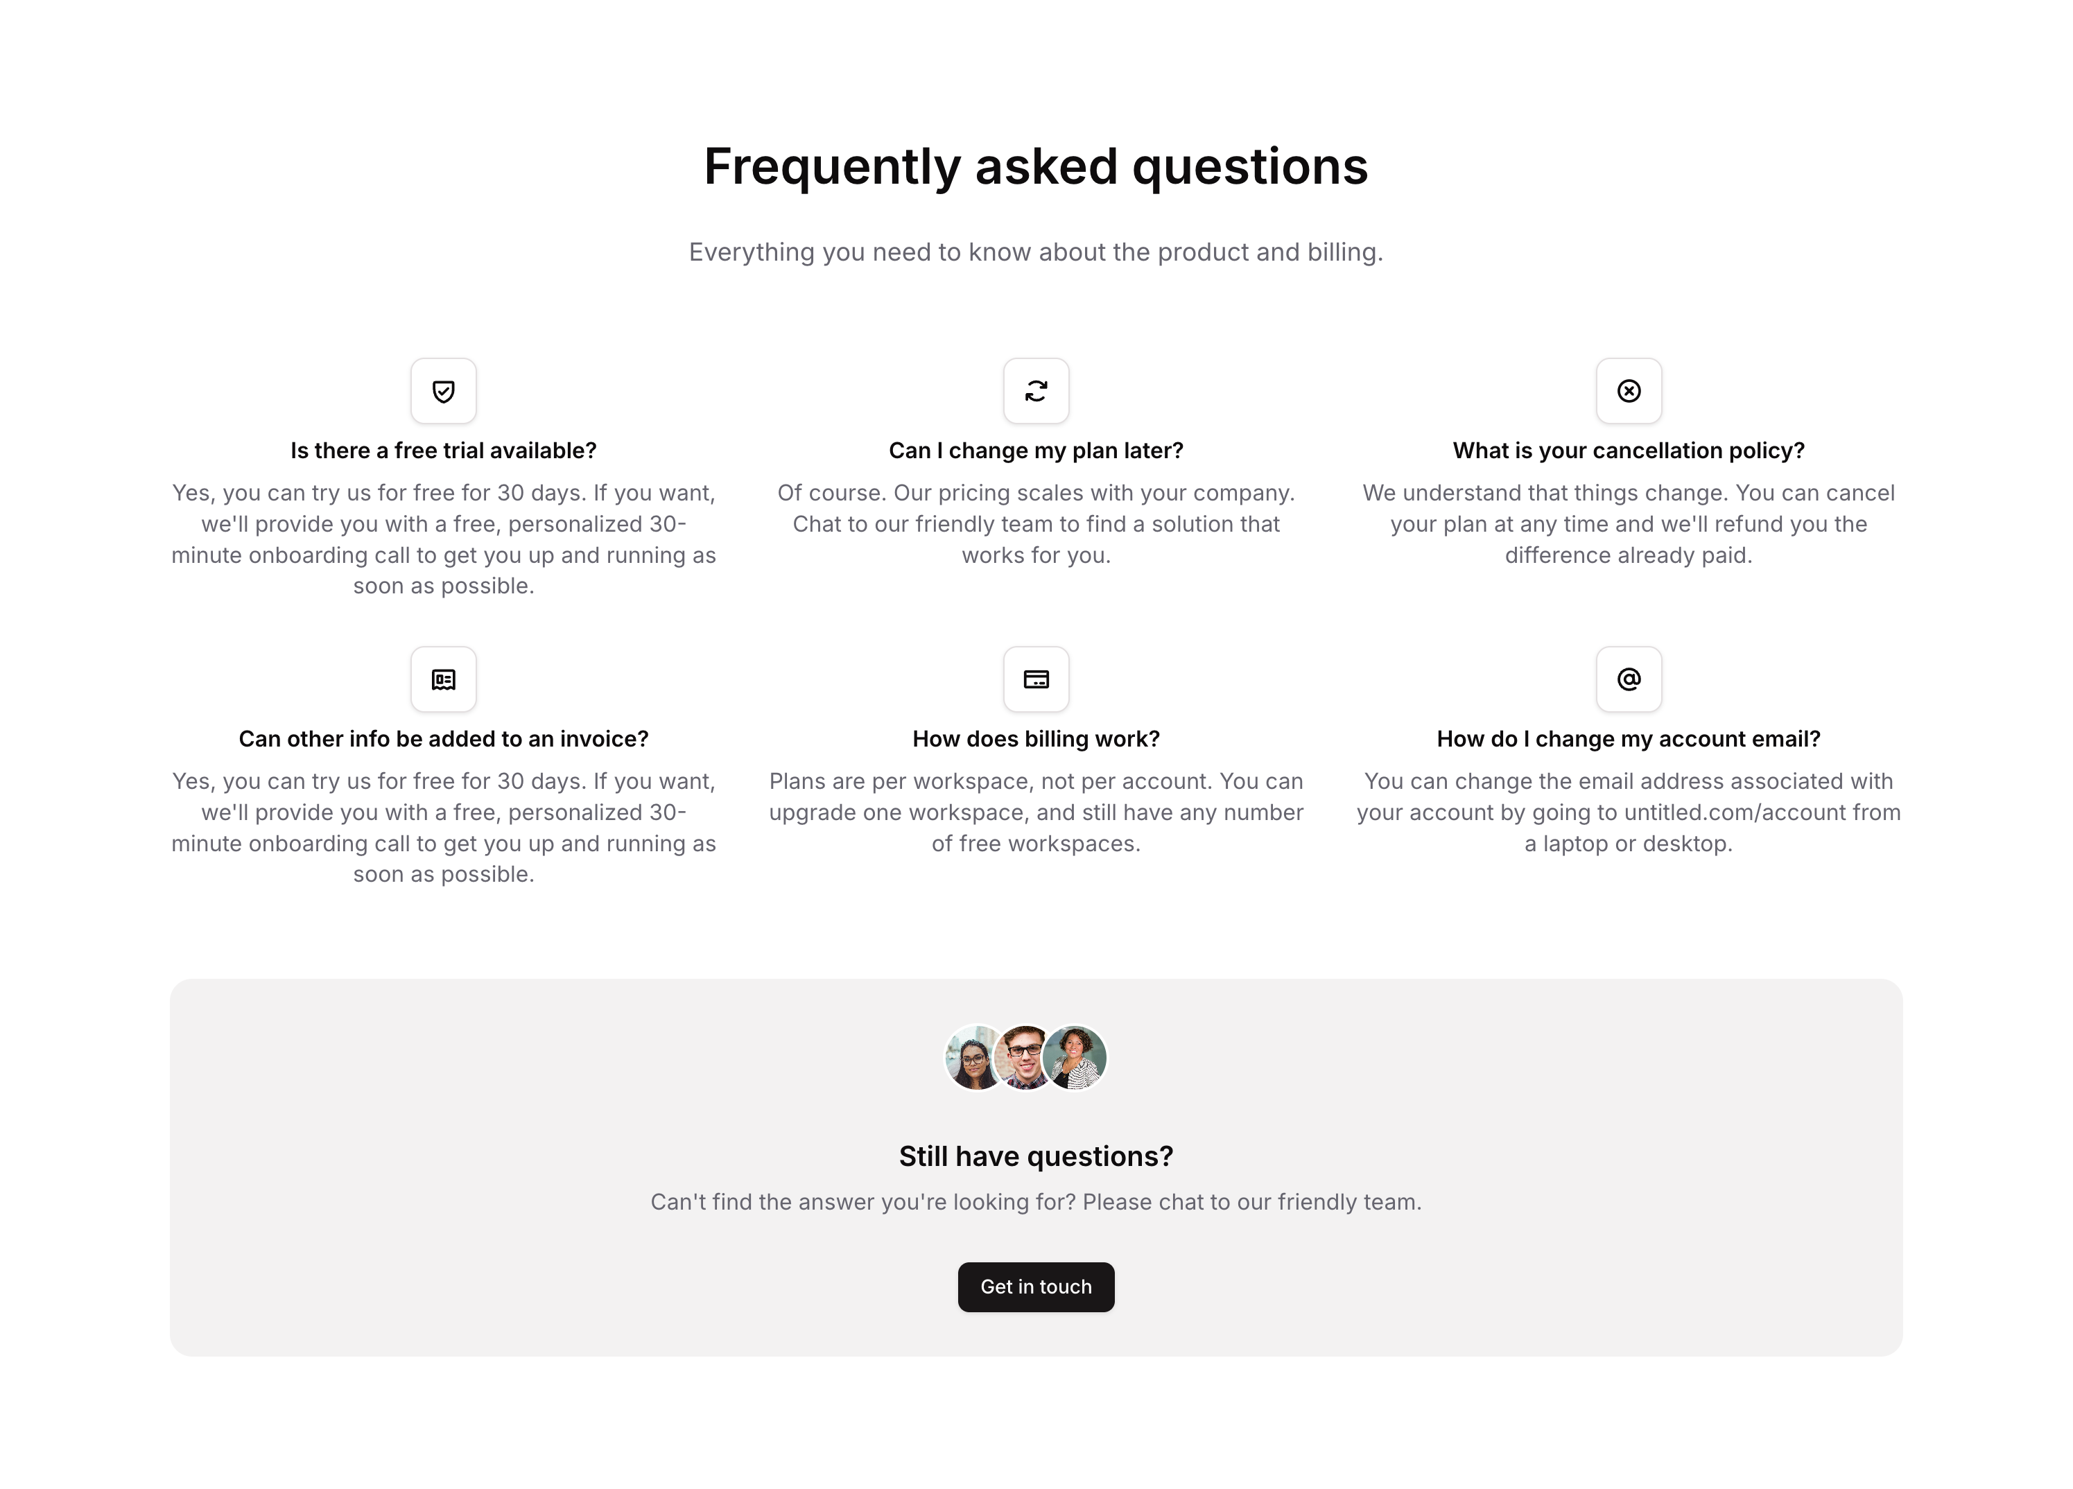Click the "Everything you need to know" subtitle
Viewport: 2073px width, 1489px height.
(1036, 252)
